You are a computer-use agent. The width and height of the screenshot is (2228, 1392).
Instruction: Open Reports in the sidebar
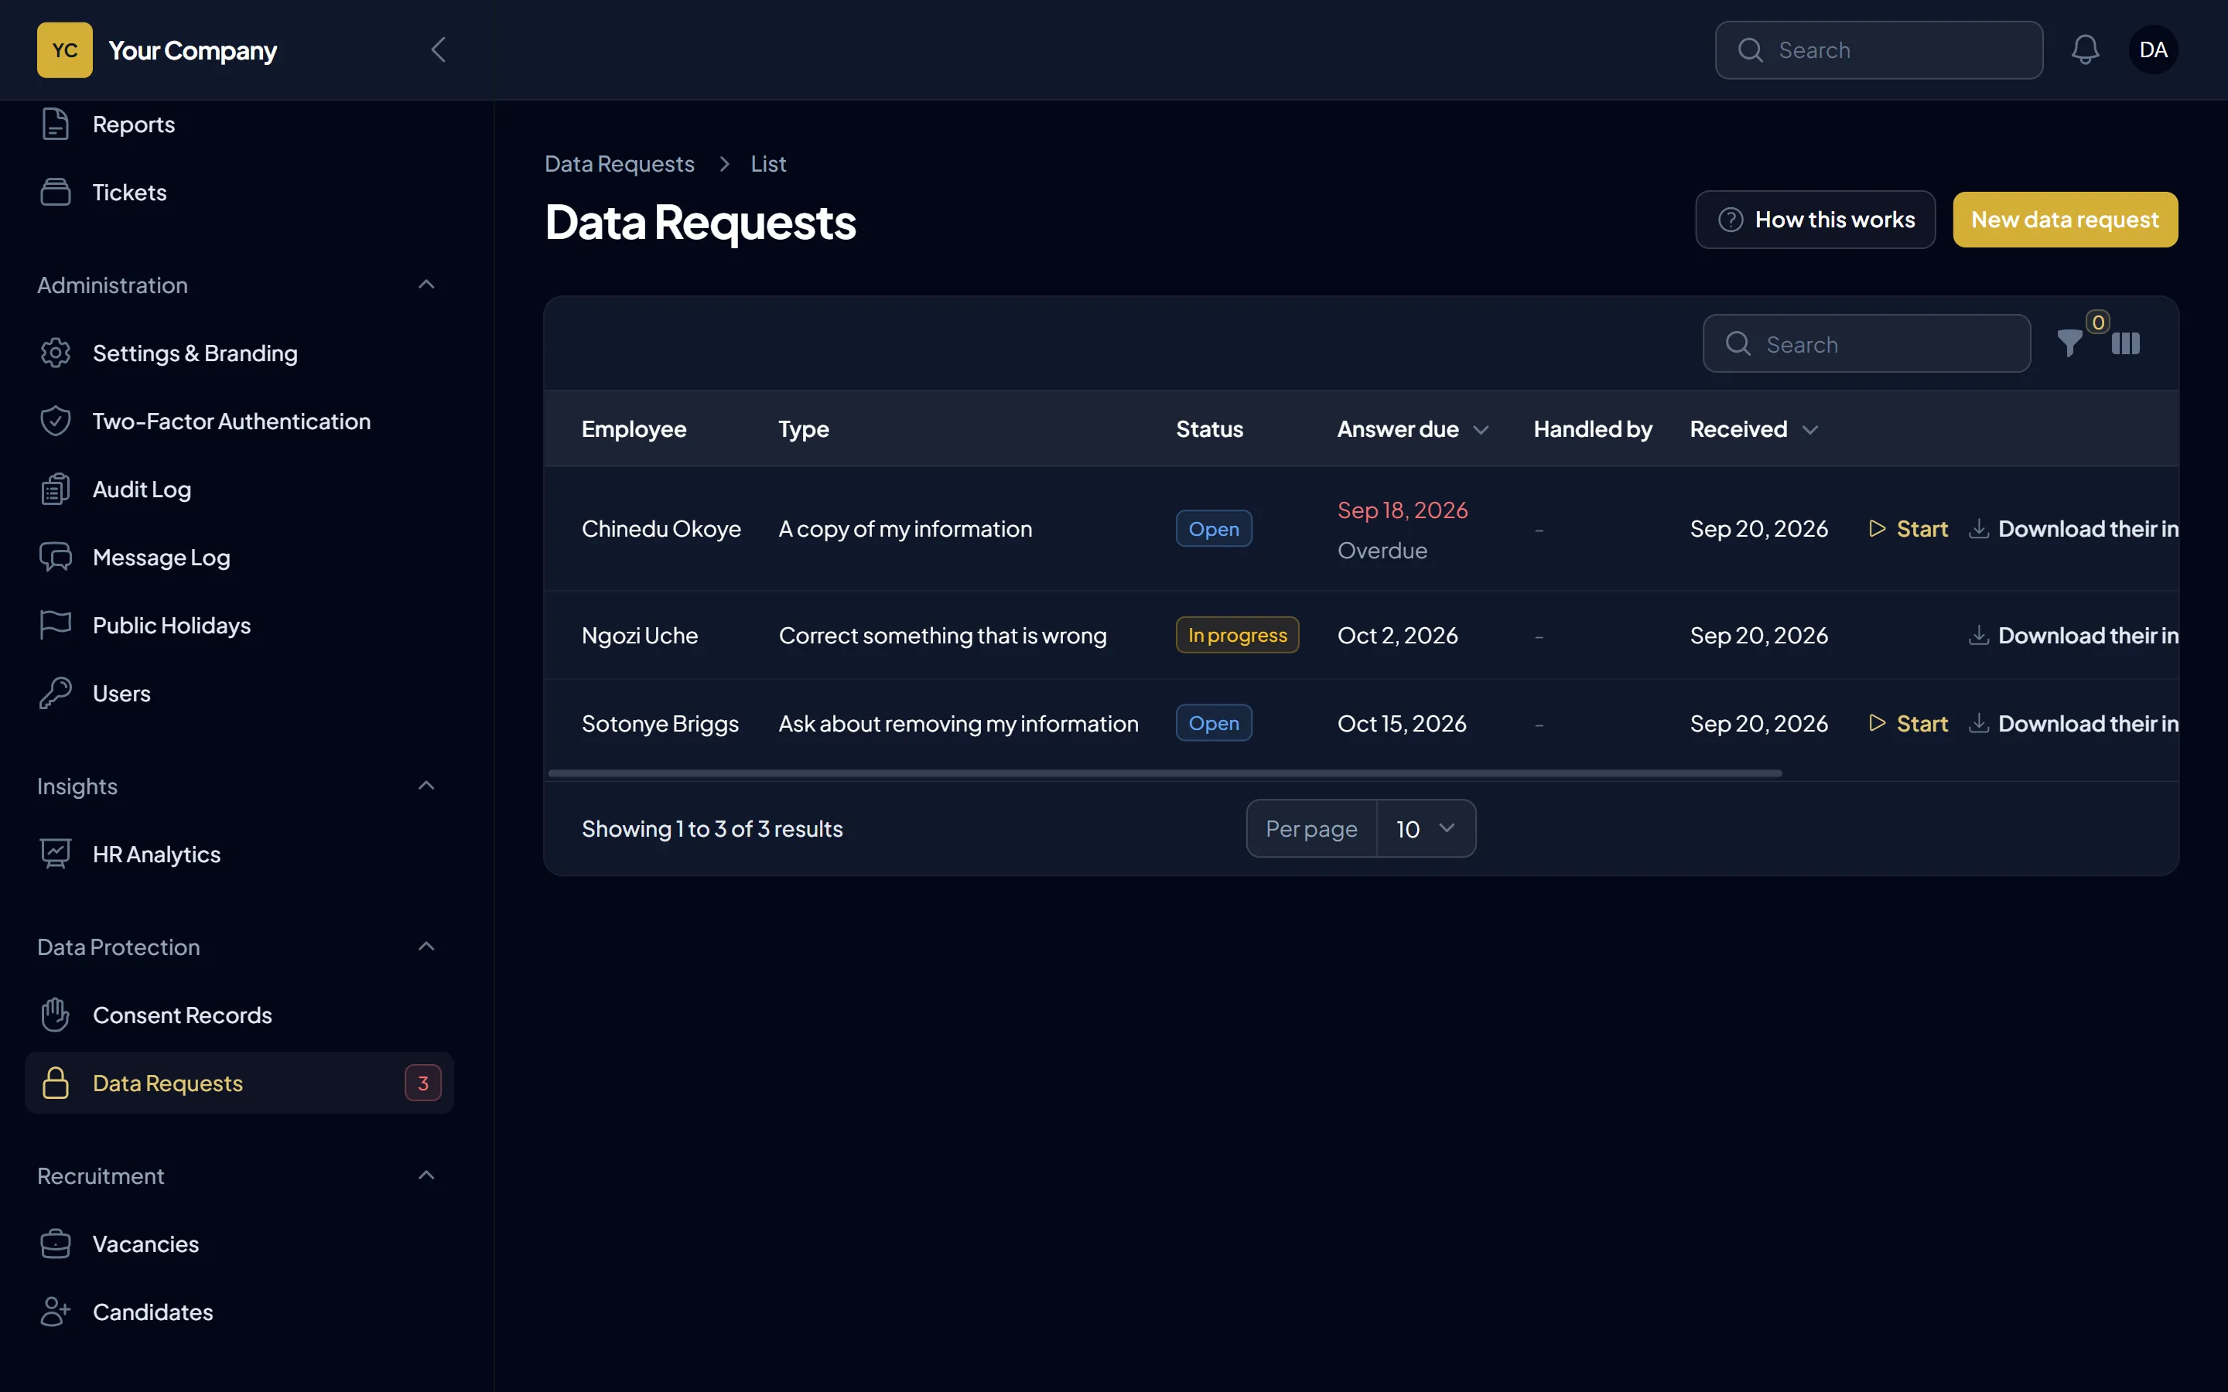(x=239, y=125)
